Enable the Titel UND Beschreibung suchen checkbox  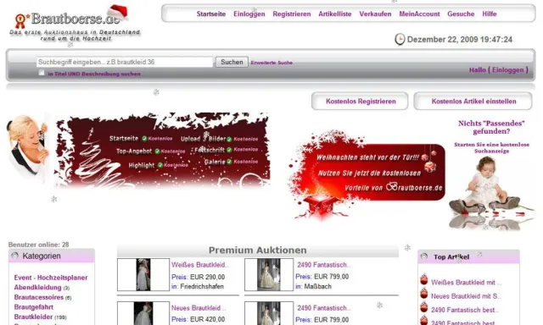[x=42, y=73]
